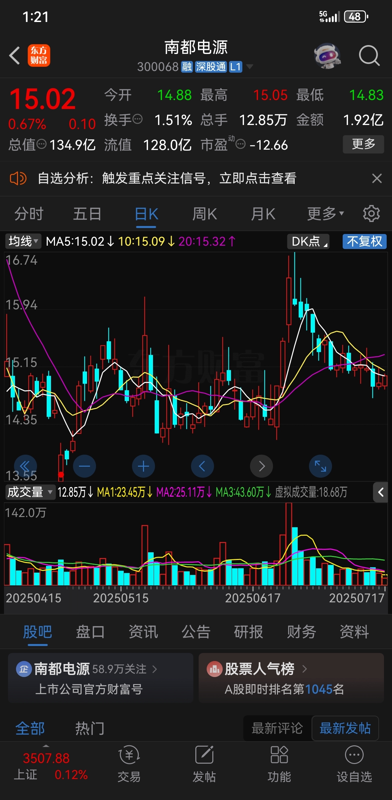392x800 pixels.
Task: Tap the 融 margin tag
Action: click(187, 67)
